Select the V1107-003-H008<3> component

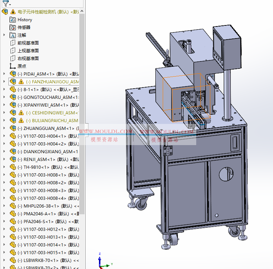(48, 190)
